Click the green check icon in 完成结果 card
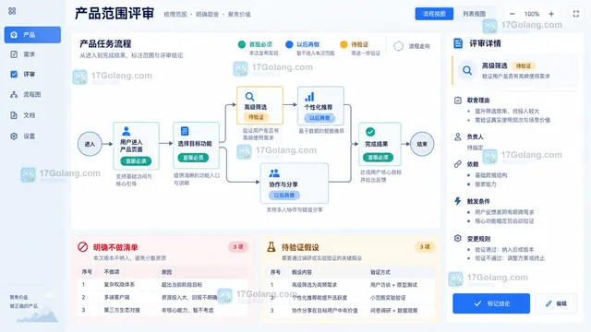Image resolution: width=591 pixels, height=332 pixels. (370, 132)
